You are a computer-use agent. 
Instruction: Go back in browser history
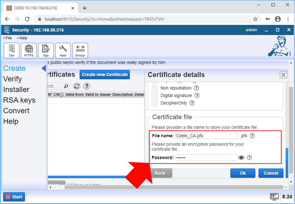click(7, 19)
